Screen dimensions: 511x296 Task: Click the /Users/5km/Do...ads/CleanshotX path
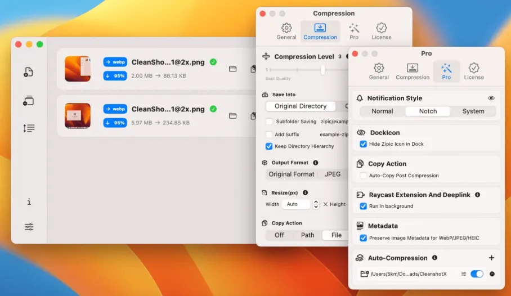(409, 274)
